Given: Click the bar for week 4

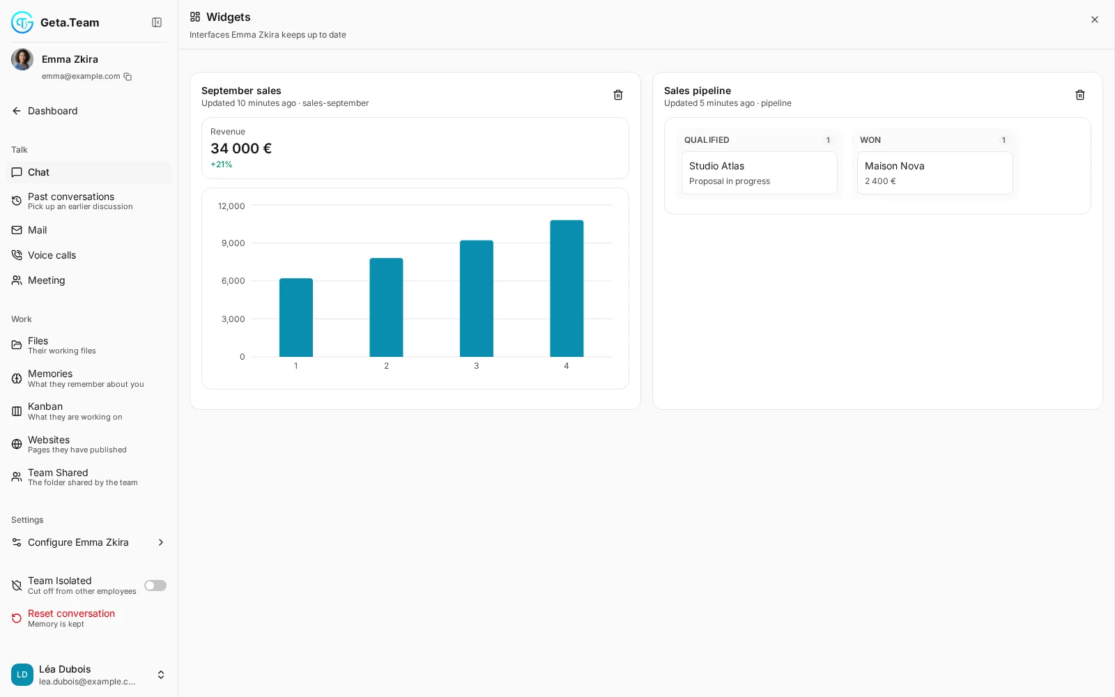Looking at the screenshot, I should (x=567, y=289).
